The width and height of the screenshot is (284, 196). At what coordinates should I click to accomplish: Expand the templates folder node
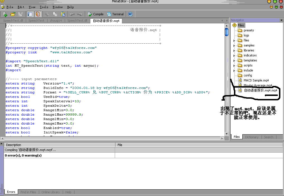[x=234, y=61]
